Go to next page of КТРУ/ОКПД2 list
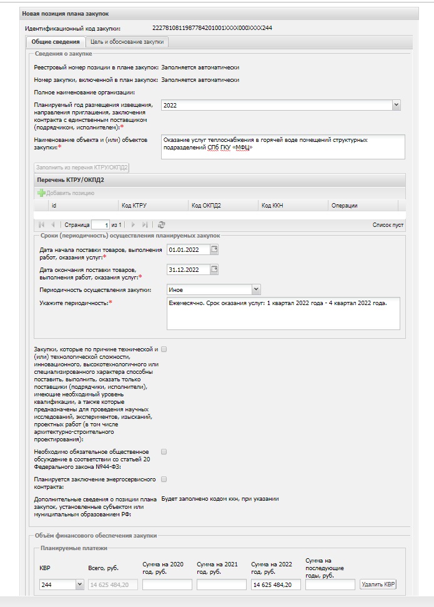This screenshot has width=434, height=607. click(133, 224)
